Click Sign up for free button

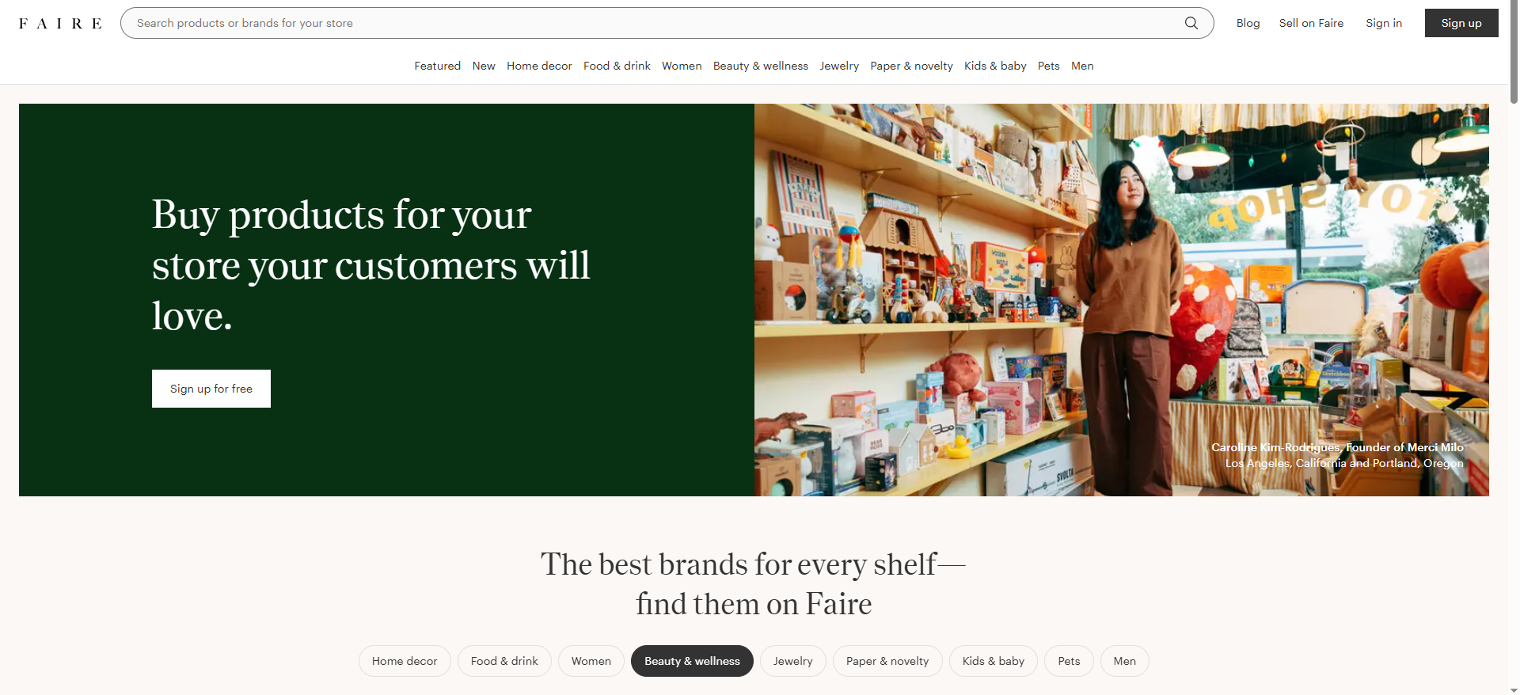click(211, 389)
